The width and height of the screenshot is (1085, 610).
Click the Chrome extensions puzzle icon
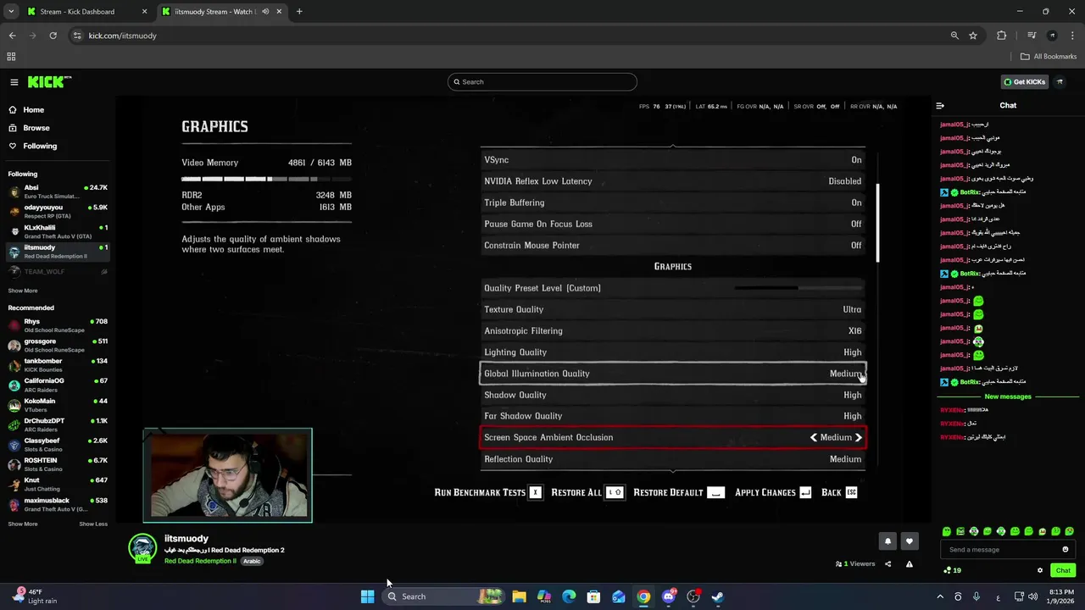pyautogui.click(x=1002, y=36)
